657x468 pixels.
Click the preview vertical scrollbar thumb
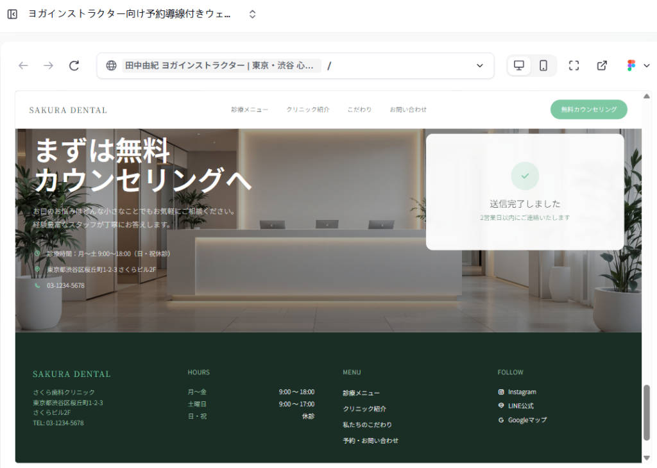point(646,412)
